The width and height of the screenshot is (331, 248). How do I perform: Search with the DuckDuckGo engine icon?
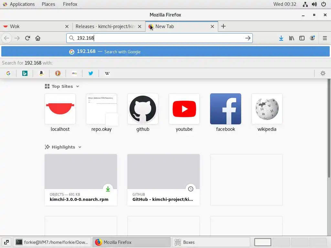click(x=58, y=73)
